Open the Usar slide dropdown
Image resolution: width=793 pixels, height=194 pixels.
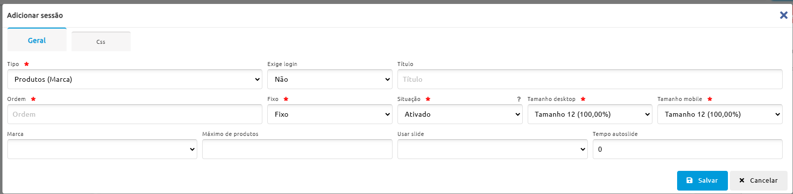[493, 149]
